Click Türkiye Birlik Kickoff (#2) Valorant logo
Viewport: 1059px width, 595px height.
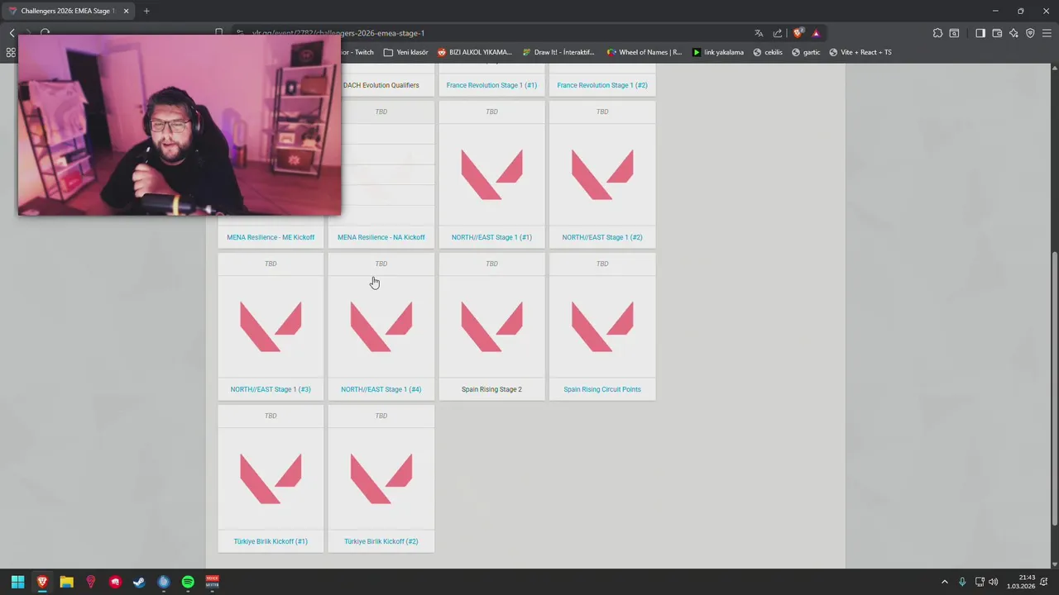(x=381, y=478)
